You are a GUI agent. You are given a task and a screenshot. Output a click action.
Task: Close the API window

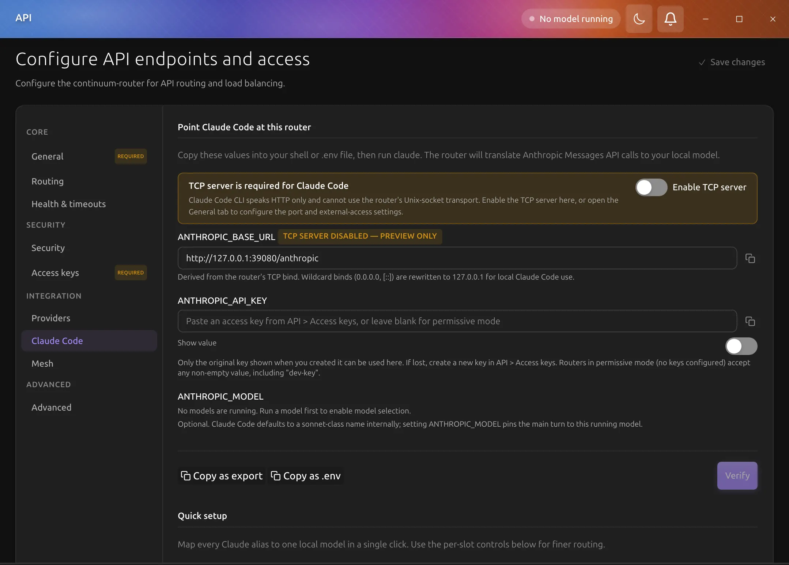pos(773,19)
